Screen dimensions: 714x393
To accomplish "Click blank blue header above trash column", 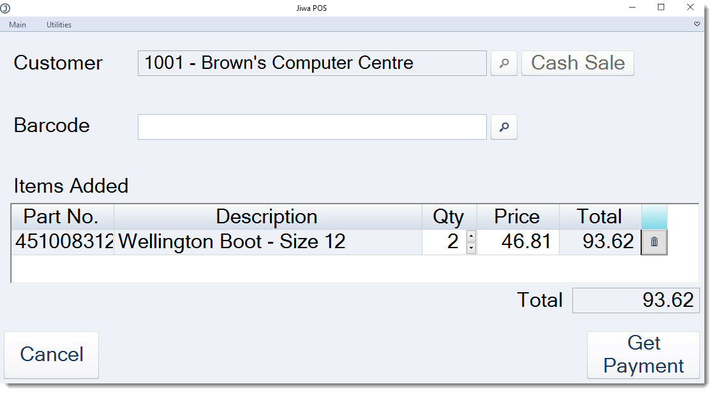I will point(654,217).
